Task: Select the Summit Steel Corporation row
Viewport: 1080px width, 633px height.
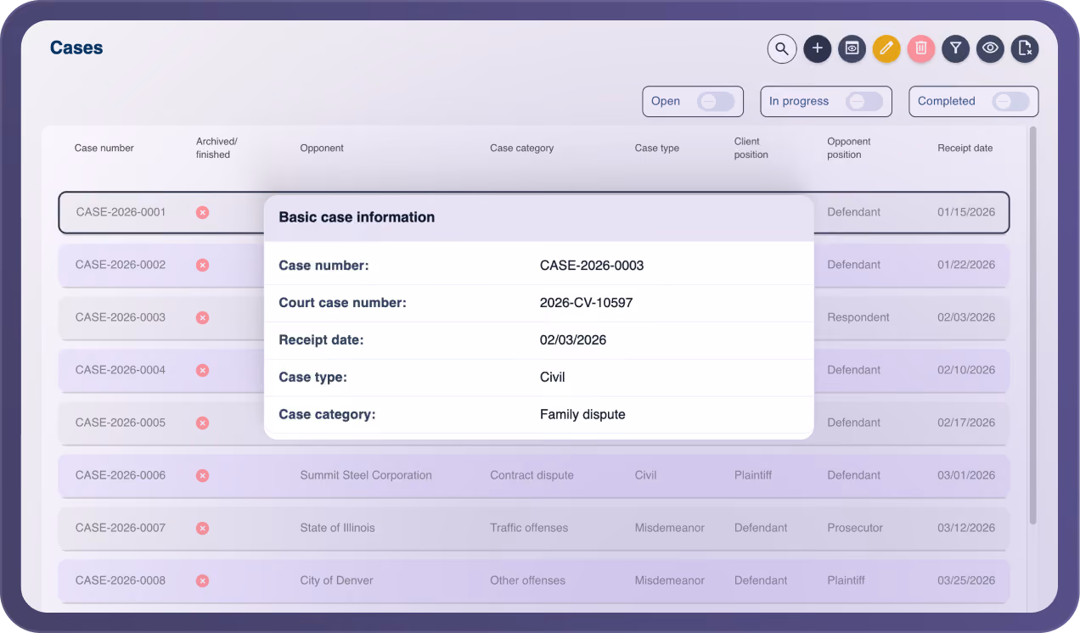Action: (x=534, y=475)
